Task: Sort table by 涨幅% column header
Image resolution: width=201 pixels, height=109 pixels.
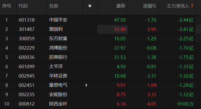Action: click(x=149, y=6)
